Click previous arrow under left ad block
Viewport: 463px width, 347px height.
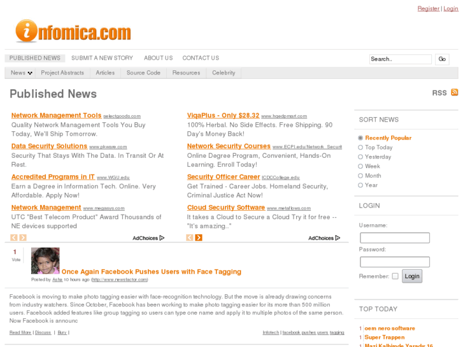pos(14,237)
